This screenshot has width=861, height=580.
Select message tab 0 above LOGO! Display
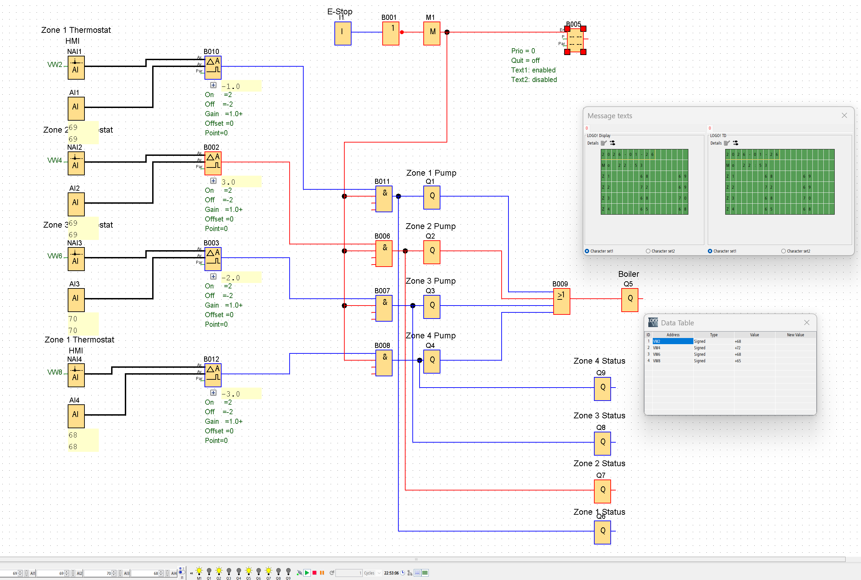pos(586,129)
